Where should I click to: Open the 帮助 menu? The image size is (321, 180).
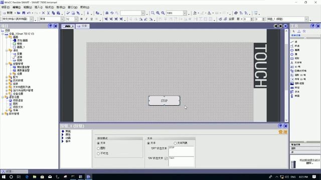point(85,7)
